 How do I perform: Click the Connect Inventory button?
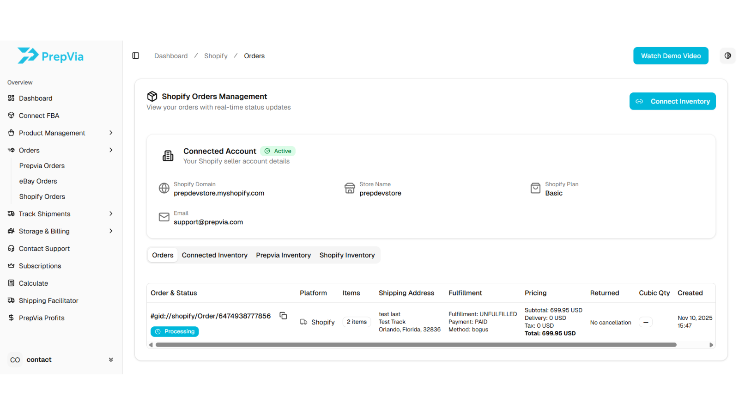pos(672,101)
